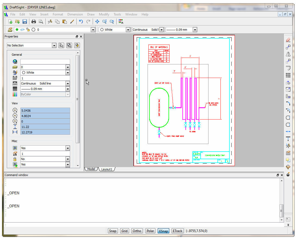296x238 pixels.
Task: Open the layer 0 dropdown in toolbar
Action: point(93,30)
